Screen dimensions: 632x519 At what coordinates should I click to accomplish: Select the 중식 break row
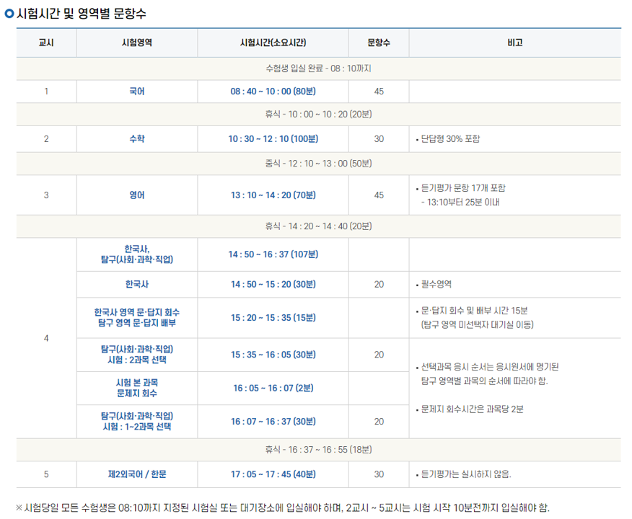[316, 164]
